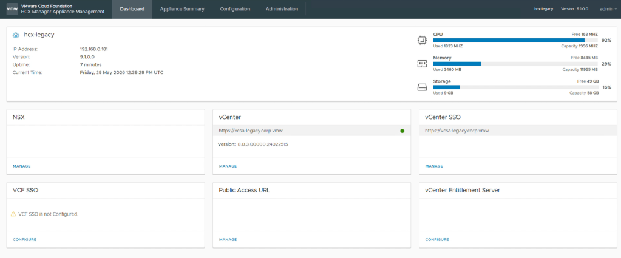The width and height of the screenshot is (621, 258).
Task: Click the vCenter URL https://vcsa-legacy.corp.vmw
Action: click(251, 131)
